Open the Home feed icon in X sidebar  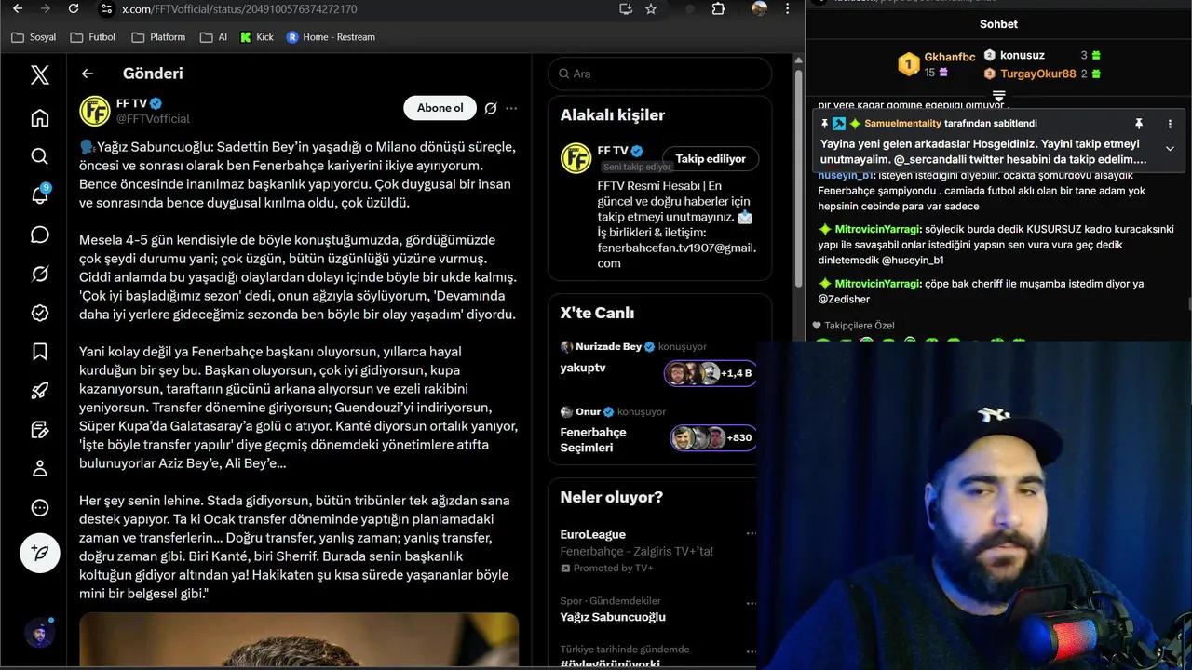click(x=39, y=117)
